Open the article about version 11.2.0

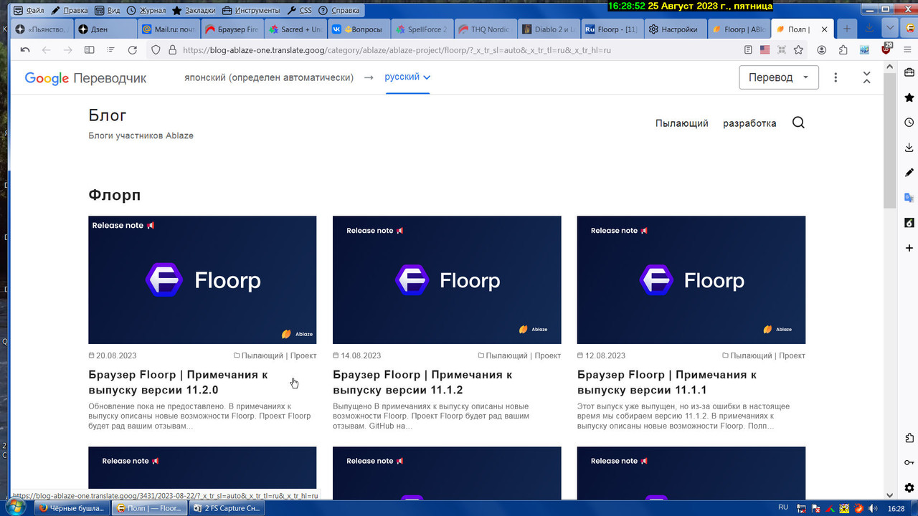(179, 382)
